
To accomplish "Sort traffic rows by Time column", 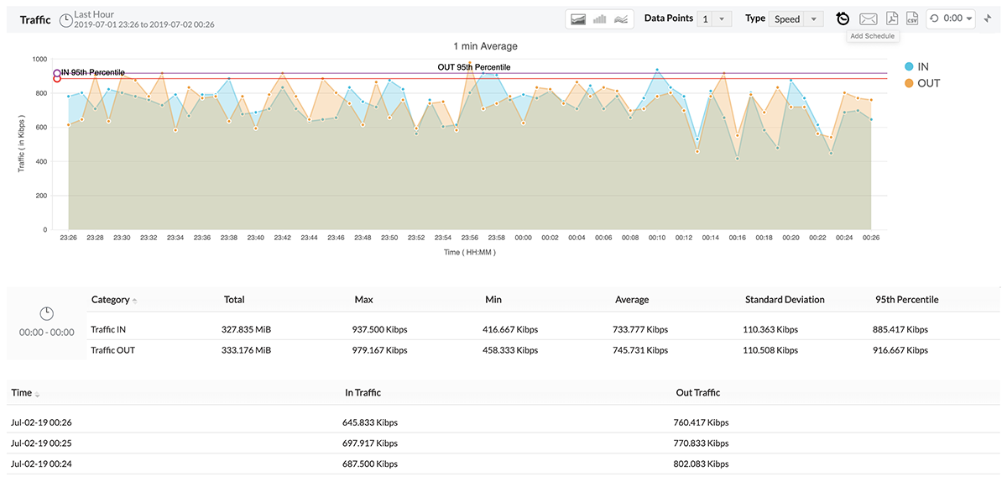I will 22,392.
